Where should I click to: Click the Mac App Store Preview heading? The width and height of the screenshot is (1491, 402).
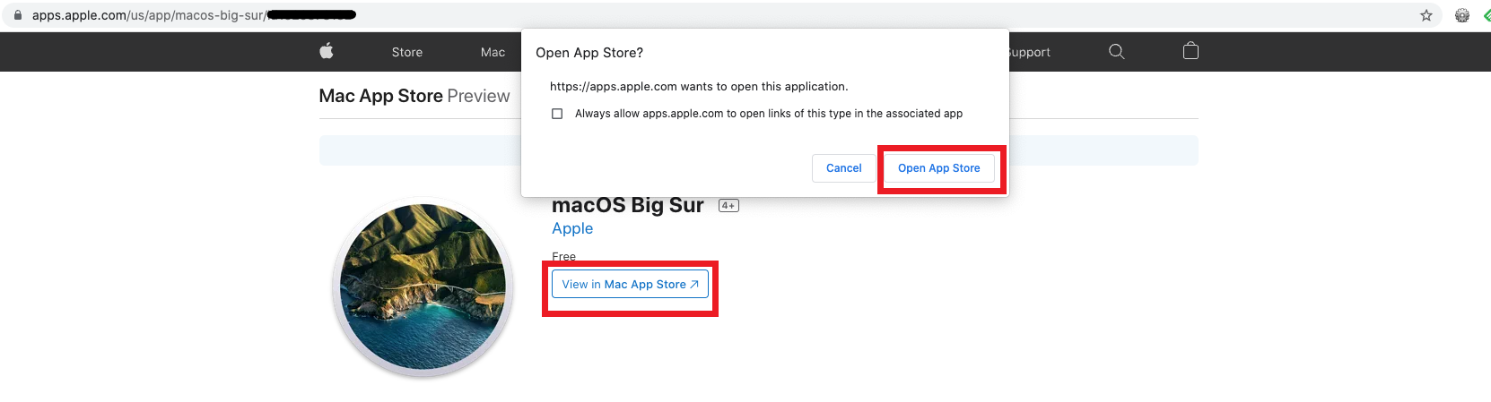(x=414, y=96)
